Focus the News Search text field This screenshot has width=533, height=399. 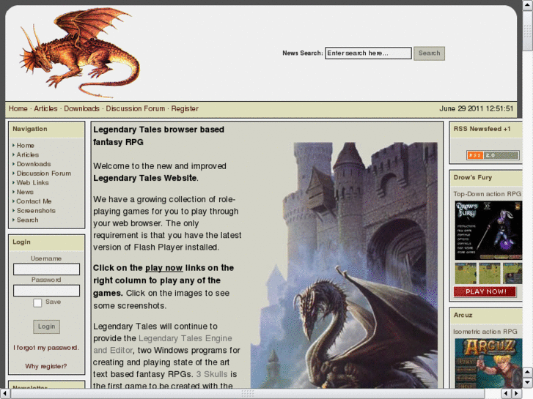[x=368, y=53]
